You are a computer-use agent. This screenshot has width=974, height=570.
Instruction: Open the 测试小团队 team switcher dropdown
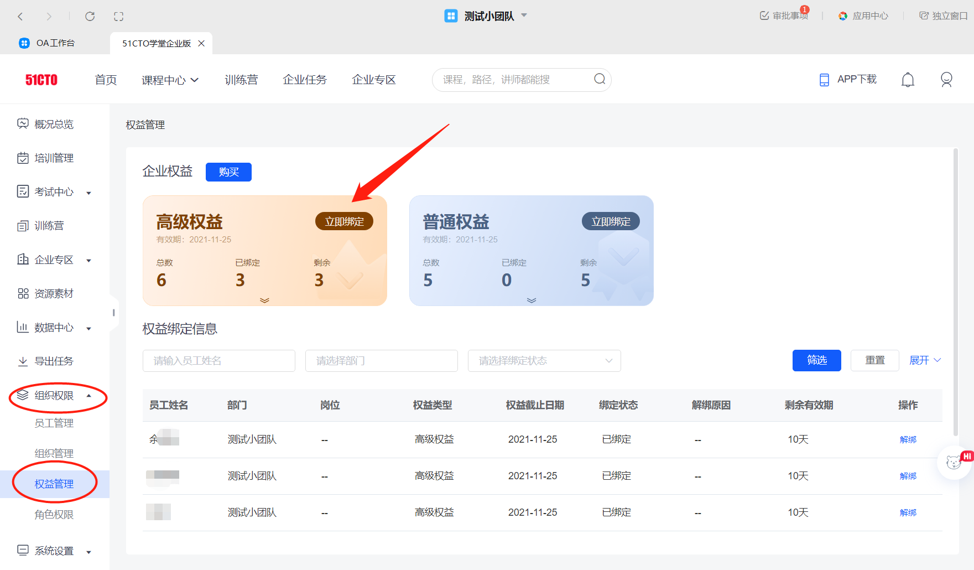[486, 16]
